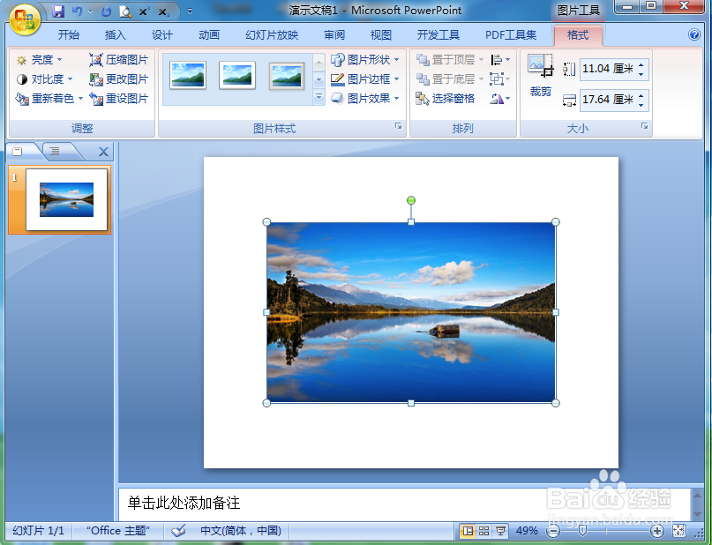Open the 亮度 brightness dropdown
Screen dimensions: 712x545
39,60
